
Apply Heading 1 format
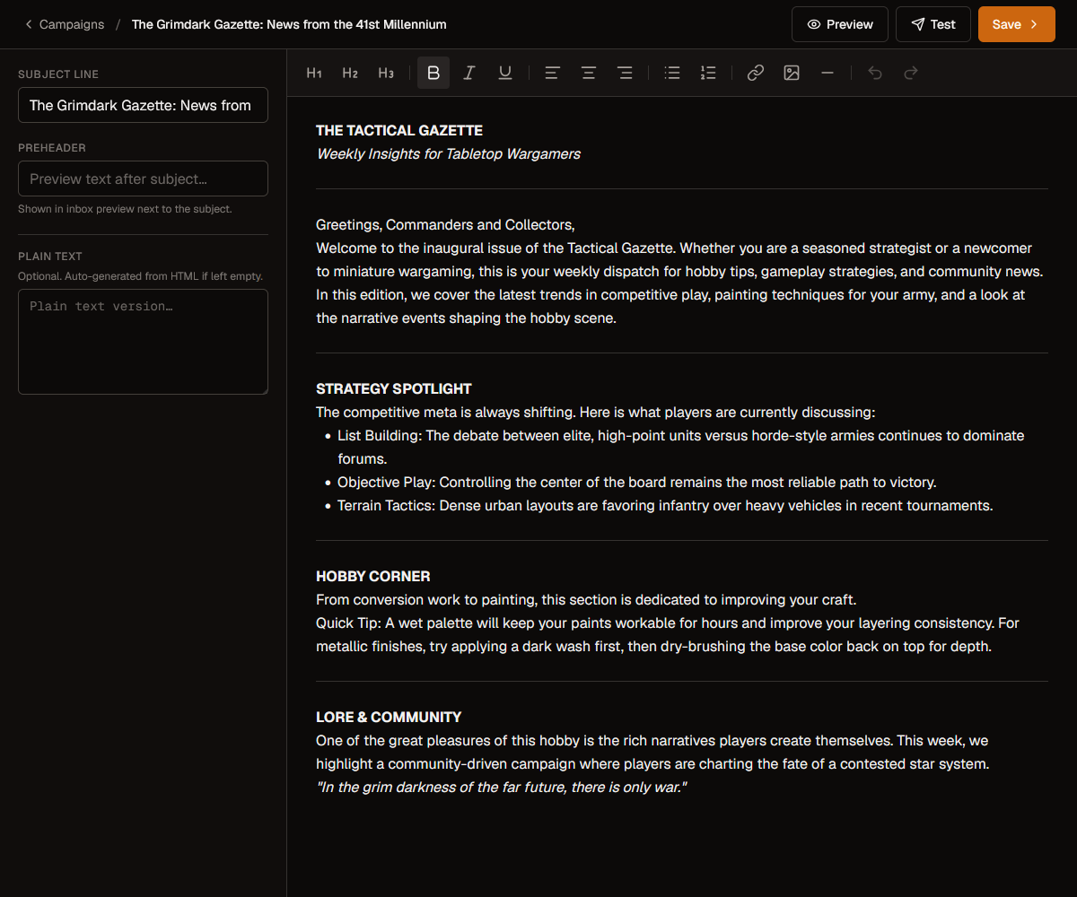click(x=314, y=73)
